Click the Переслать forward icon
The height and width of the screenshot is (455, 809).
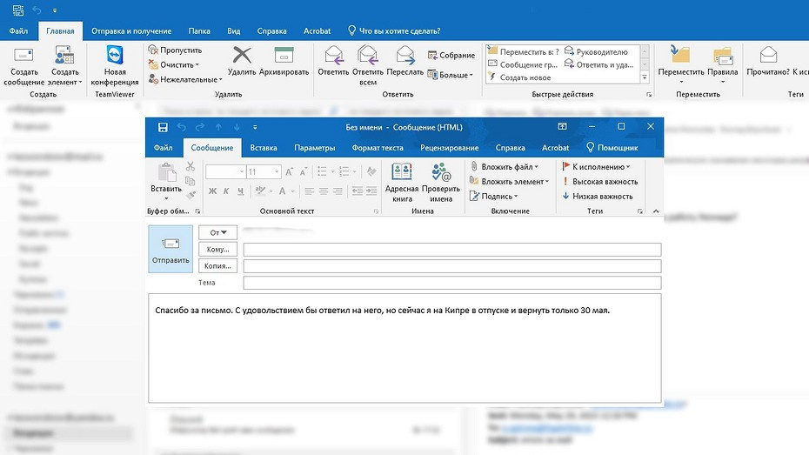pos(405,63)
